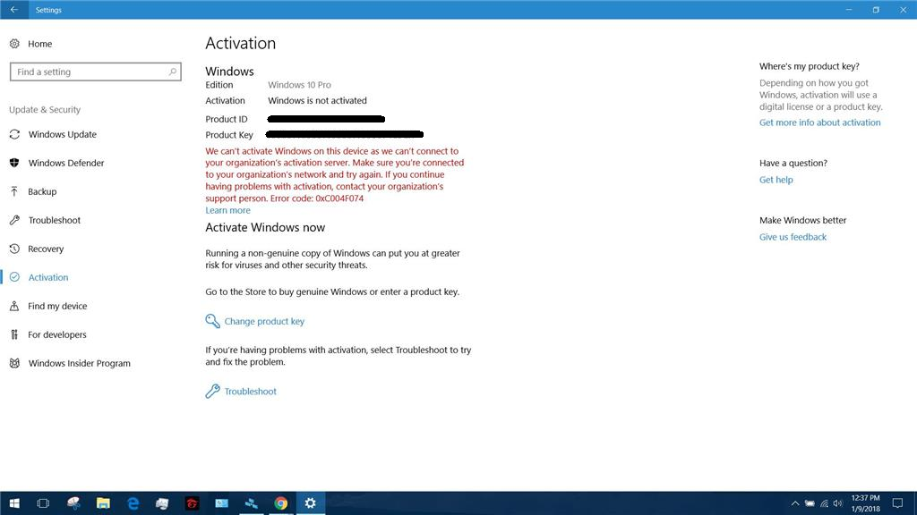The width and height of the screenshot is (917, 515).
Task: Check the battery status tray icon
Action: point(810,503)
